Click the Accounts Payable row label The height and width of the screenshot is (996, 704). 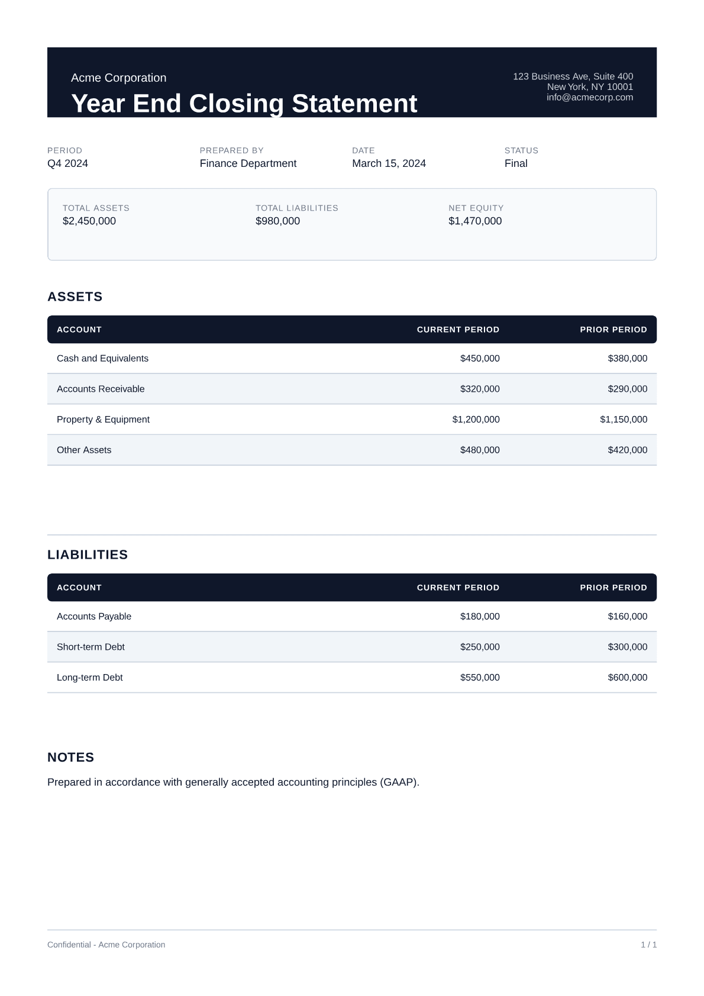tap(94, 617)
